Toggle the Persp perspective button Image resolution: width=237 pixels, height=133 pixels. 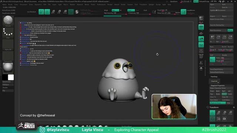click(201, 27)
